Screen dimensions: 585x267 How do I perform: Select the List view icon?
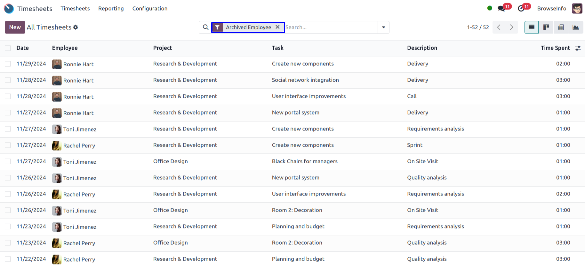532,27
